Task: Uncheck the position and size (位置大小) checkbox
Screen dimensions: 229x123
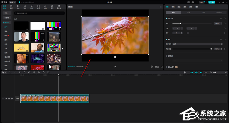Action: pos(166,18)
